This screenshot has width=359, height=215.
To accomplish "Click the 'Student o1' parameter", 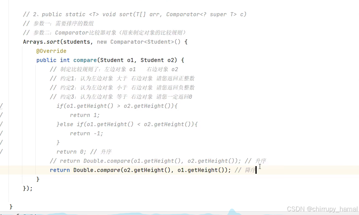I will [117, 60].
